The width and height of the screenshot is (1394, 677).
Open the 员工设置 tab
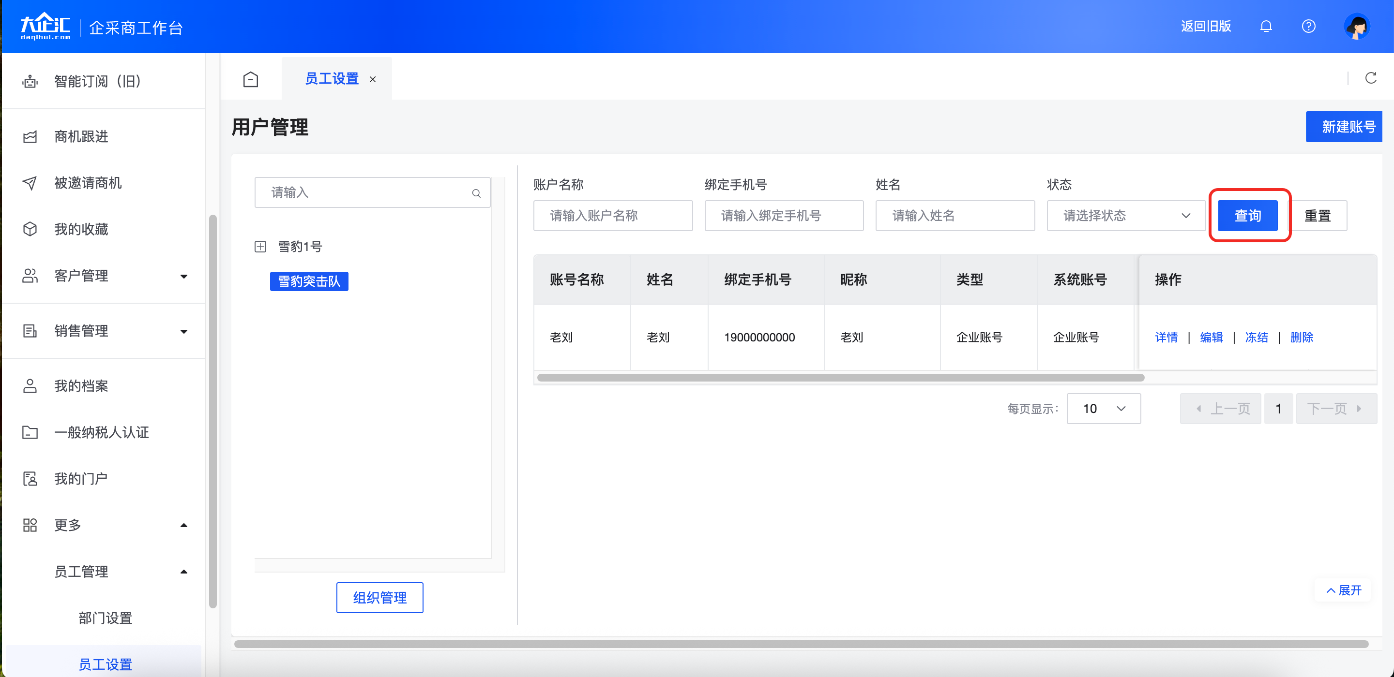[x=332, y=79]
